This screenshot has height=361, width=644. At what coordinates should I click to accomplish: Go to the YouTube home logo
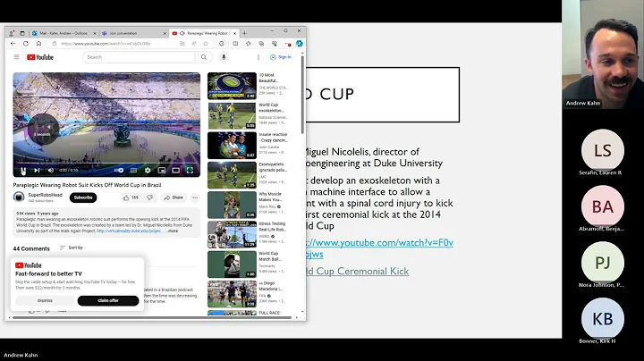coord(40,57)
